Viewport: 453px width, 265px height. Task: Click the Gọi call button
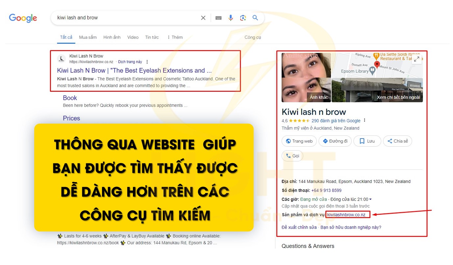[x=292, y=156]
